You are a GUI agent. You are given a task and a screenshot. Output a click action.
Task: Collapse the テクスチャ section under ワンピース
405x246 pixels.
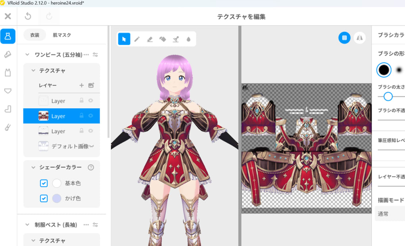(33, 70)
